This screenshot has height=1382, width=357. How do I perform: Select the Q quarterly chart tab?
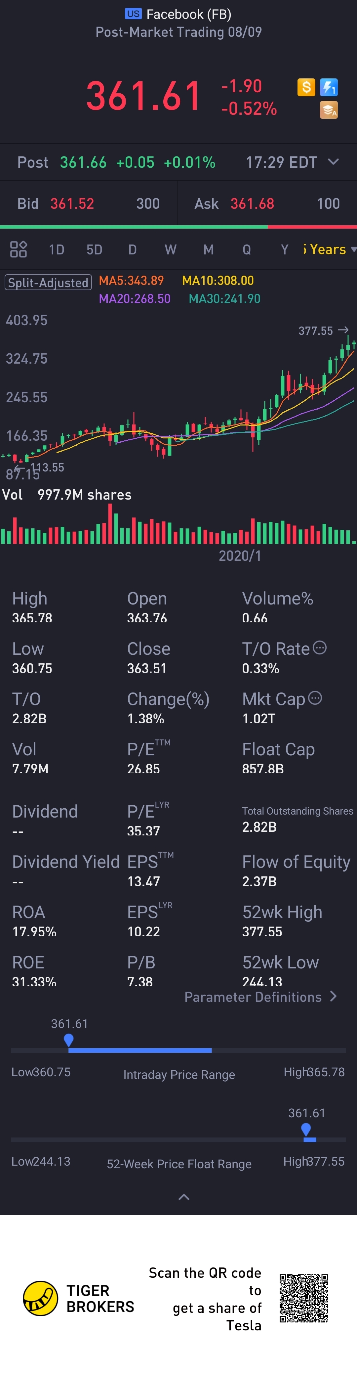tap(247, 249)
